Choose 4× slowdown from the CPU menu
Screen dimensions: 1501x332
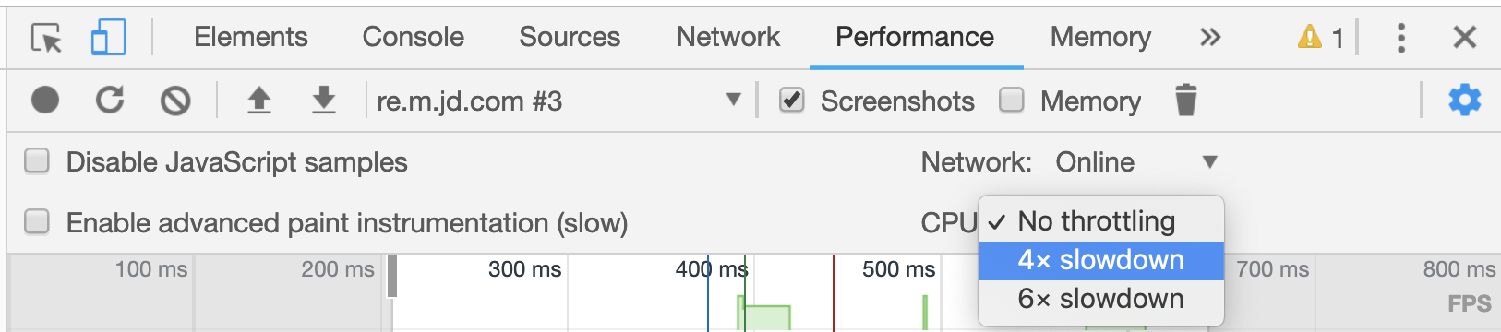[x=1101, y=260]
